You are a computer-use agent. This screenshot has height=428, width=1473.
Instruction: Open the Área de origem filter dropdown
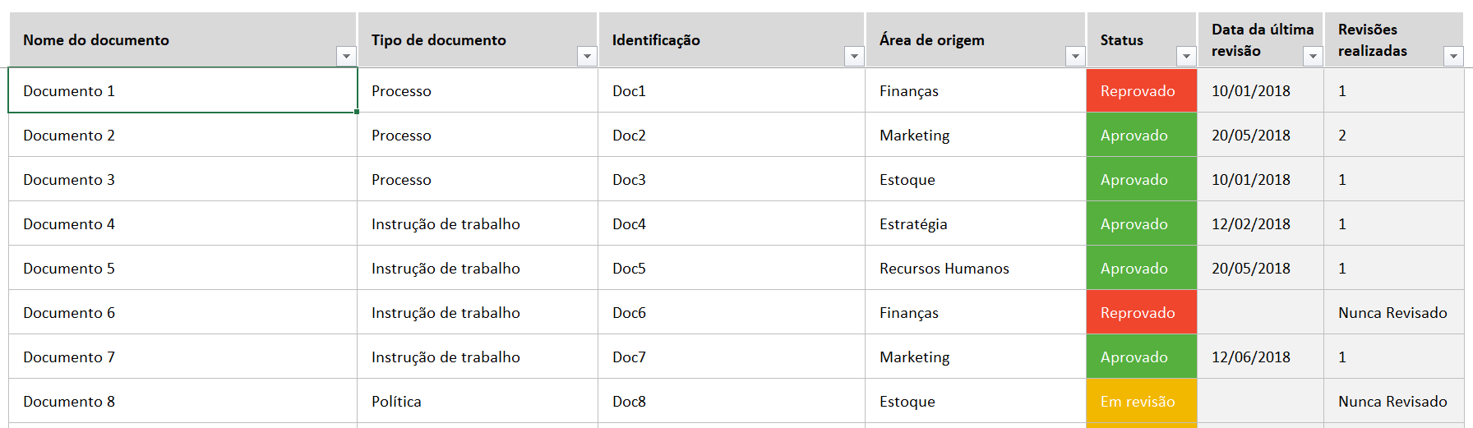1075,56
